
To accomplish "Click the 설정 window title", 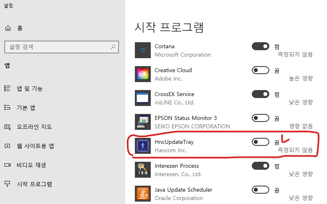I will [x=8, y=6].
